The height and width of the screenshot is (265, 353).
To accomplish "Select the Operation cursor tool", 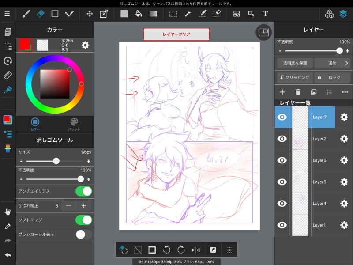I will pos(251,14).
